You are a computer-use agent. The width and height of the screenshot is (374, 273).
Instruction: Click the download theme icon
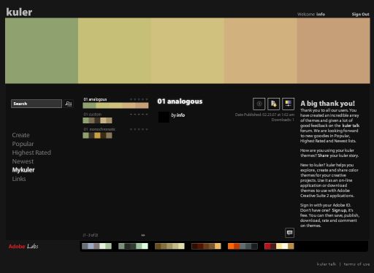click(273, 104)
